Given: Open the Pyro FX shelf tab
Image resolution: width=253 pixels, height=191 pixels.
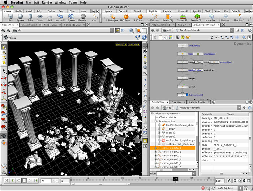Looking at the screenshot, I should [197, 11].
